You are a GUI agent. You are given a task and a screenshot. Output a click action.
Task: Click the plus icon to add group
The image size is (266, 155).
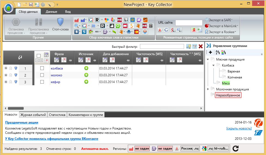(x=210, y=52)
